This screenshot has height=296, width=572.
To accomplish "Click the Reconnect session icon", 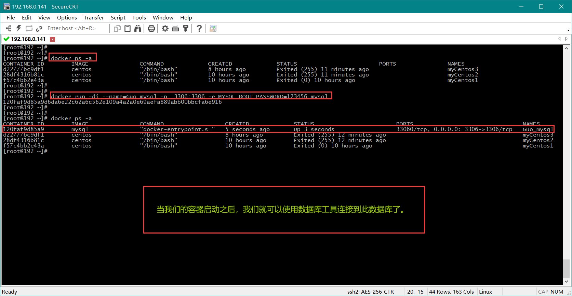I will [29, 28].
